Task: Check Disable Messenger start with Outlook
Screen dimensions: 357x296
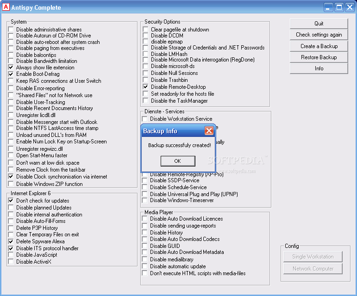Action: click(11, 122)
